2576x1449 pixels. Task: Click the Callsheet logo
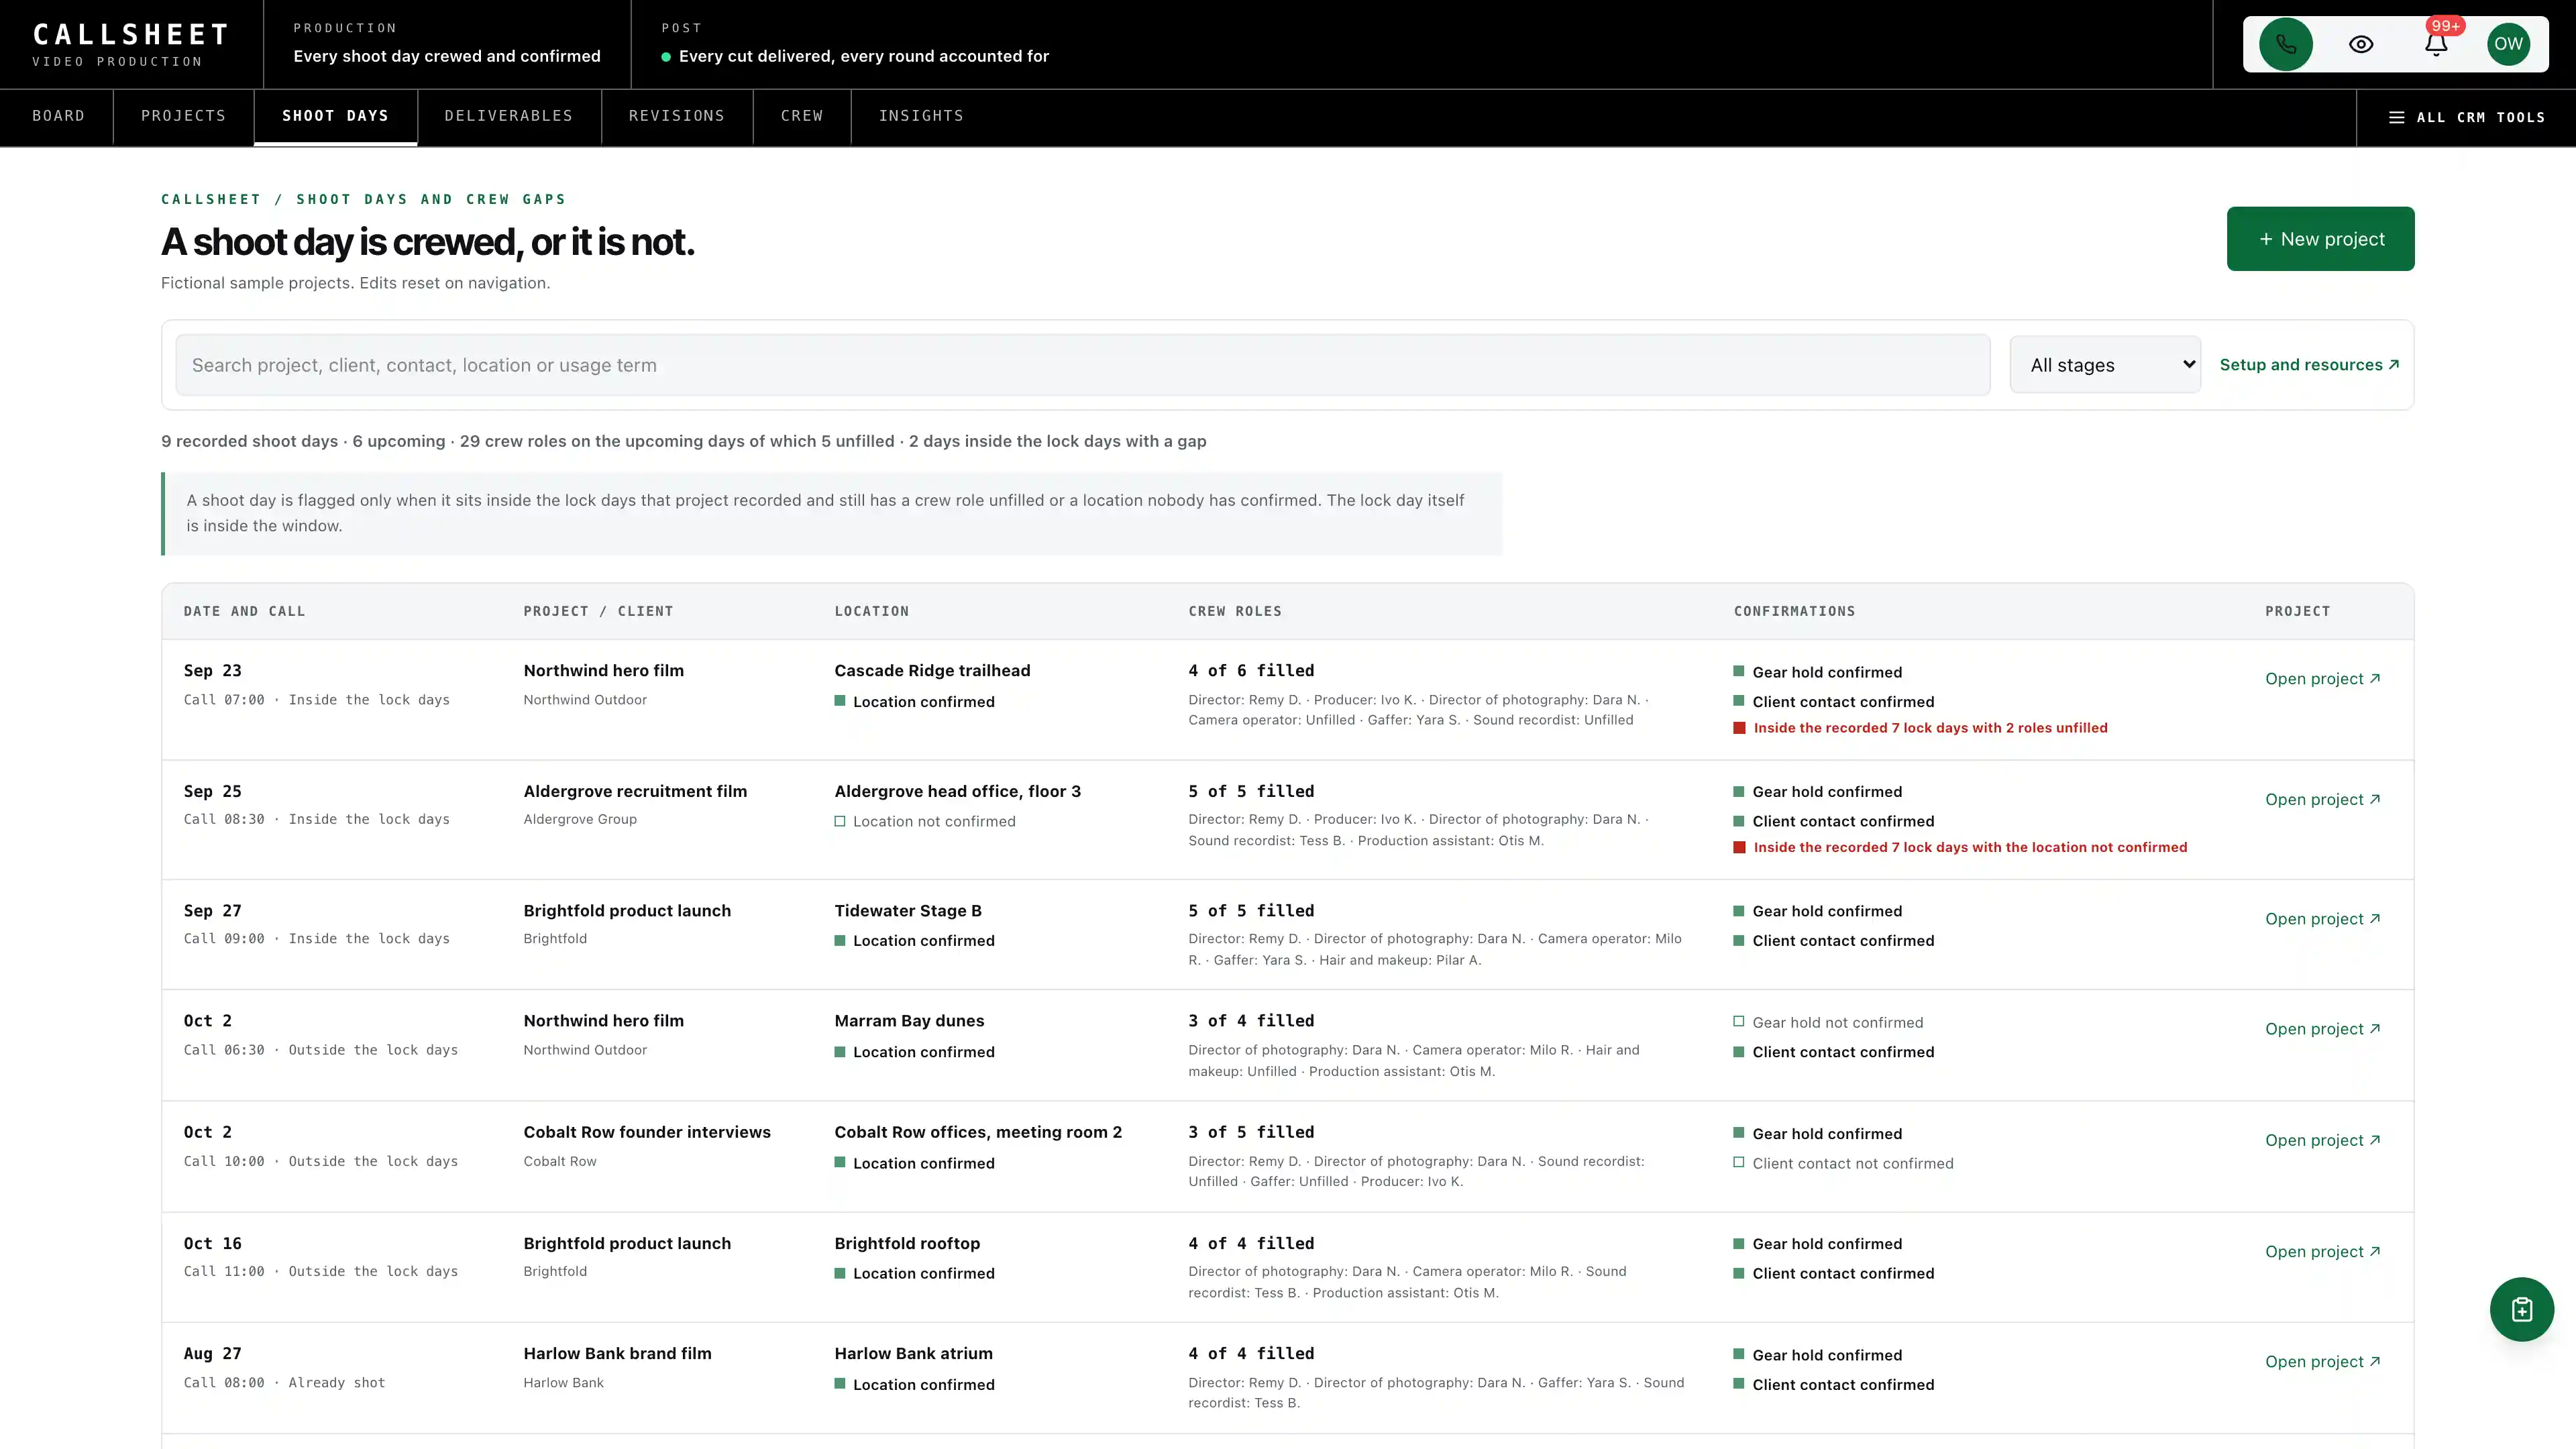tap(131, 44)
